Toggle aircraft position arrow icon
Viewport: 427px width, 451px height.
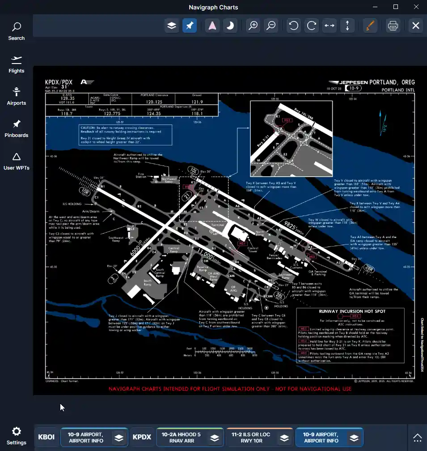(212, 26)
